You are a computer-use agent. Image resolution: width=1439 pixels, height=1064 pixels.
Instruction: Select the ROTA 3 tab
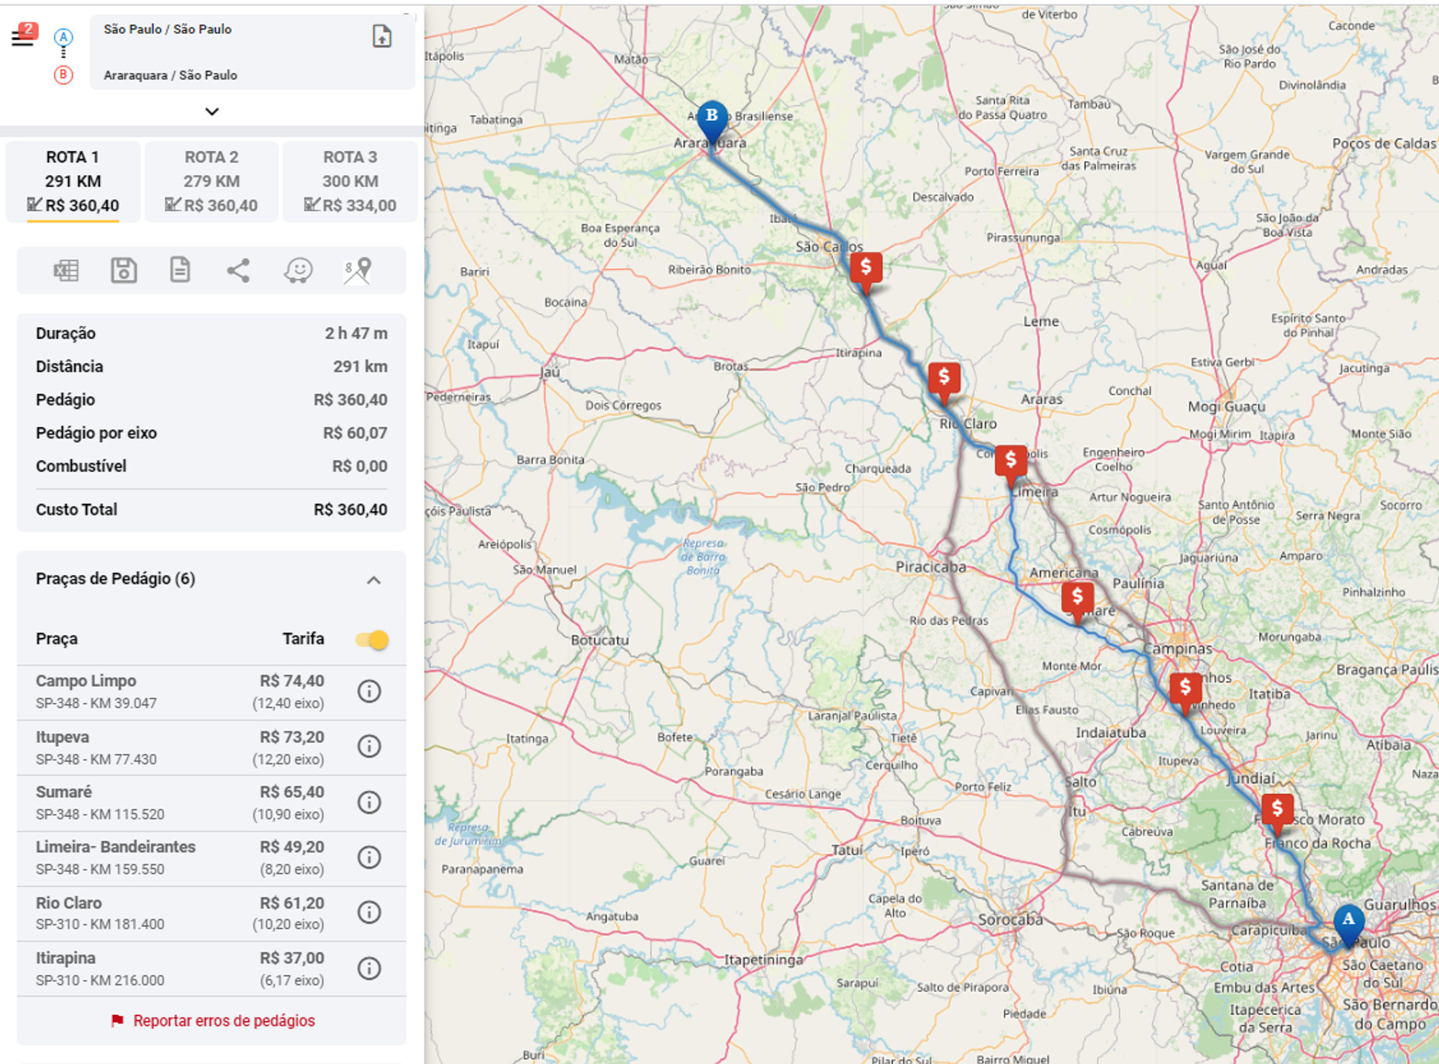pyautogui.click(x=350, y=181)
